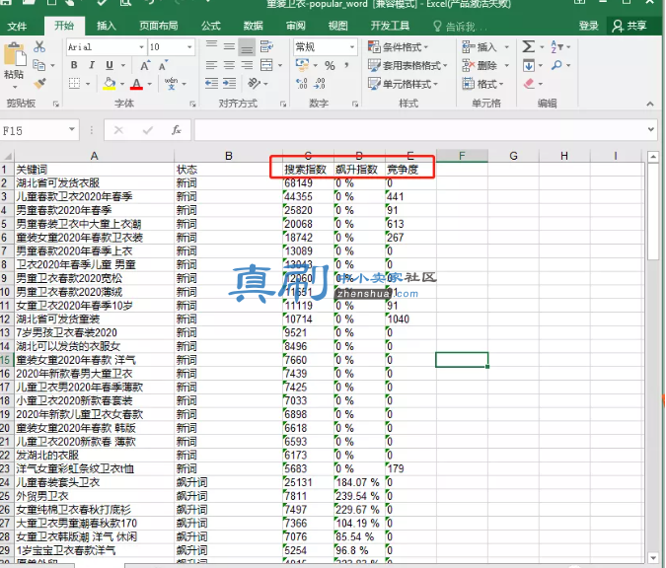Open 条件格式 conditional formatting menu
This screenshot has width=666, height=568.
pyautogui.click(x=398, y=46)
